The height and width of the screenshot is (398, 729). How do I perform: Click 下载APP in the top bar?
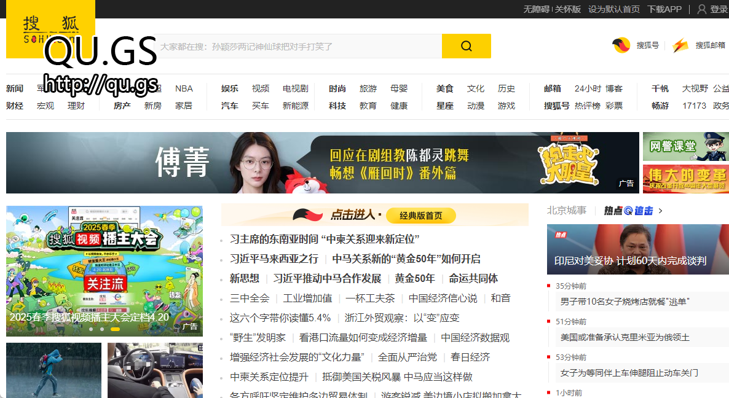(x=664, y=9)
